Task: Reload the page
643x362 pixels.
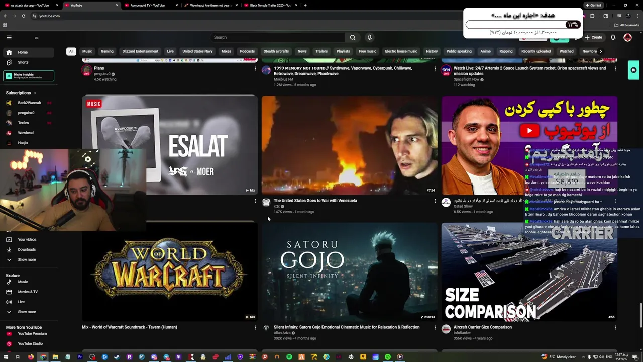Action: pyautogui.click(x=24, y=16)
